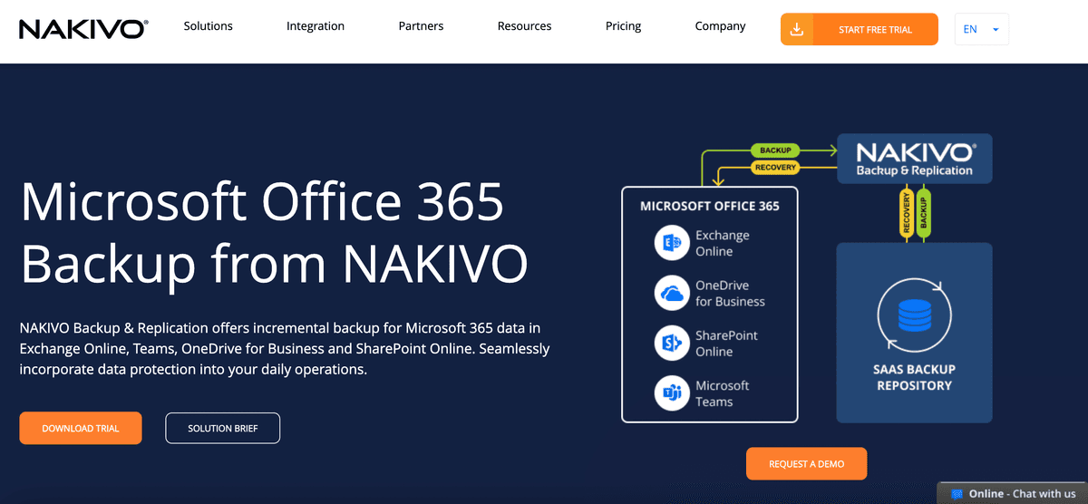Select the Exchange Online icon
The image size is (1088, 504).
coord(672,242)
